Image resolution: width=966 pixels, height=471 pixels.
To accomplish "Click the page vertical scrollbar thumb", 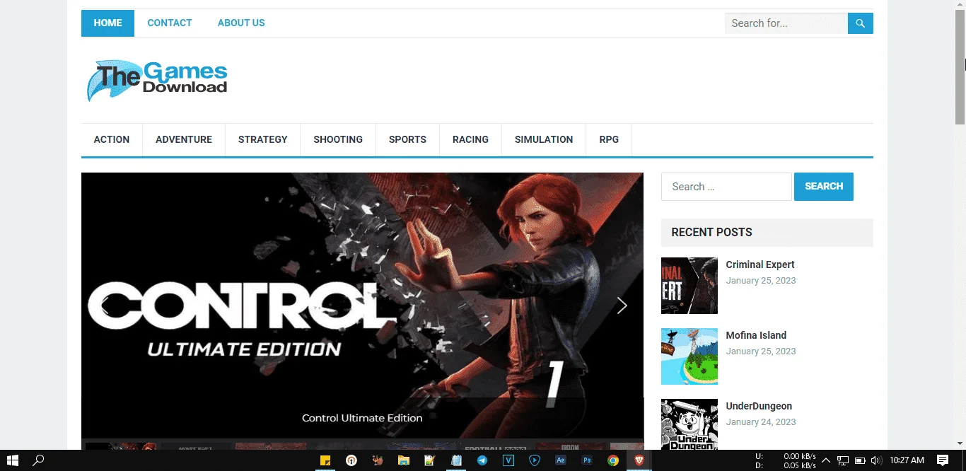I will click(x=960, y=67).
